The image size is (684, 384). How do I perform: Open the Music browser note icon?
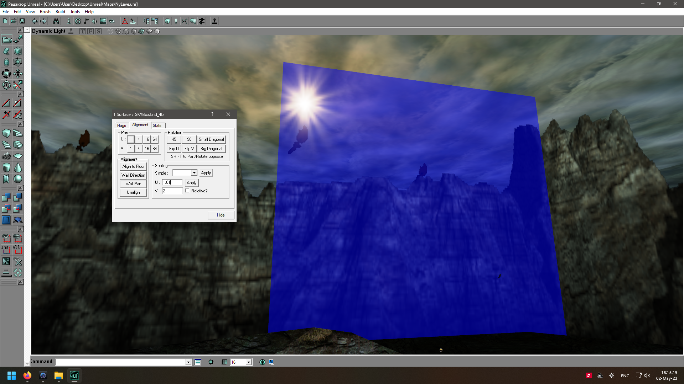86,21
